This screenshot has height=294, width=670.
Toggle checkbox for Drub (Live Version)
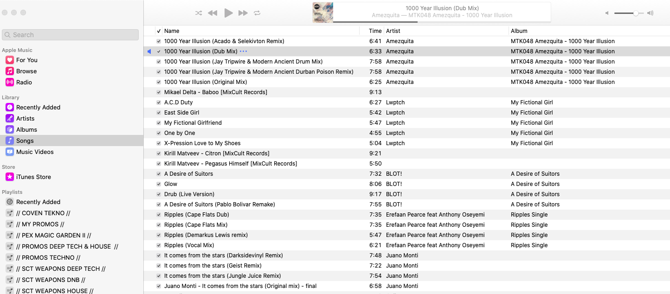point(159,194)
